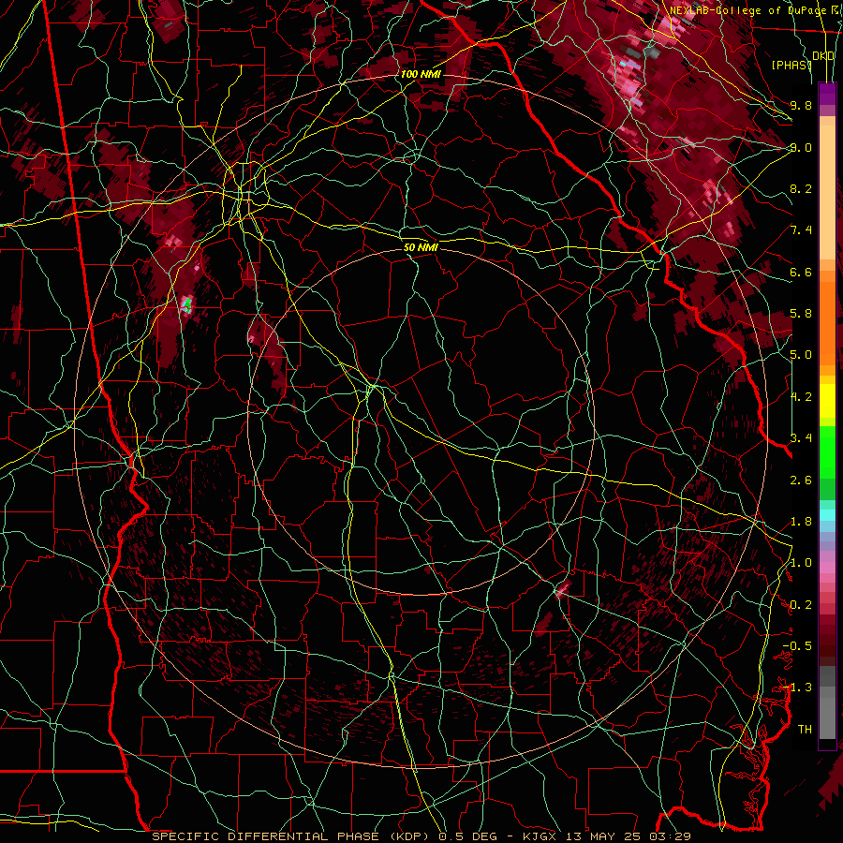Click the 6.6 legend value
This screenshot has height=843, width=843.
801,272
